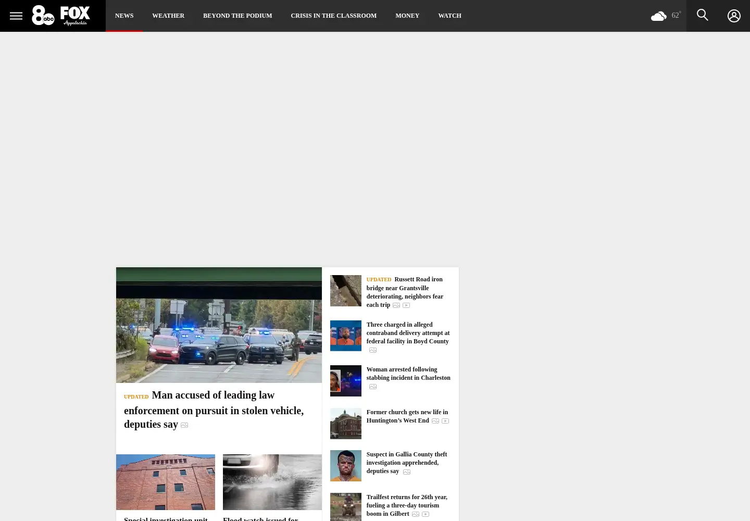
Task: Open the Charleston stabbing story thumbnail
Action: [x=346, y=381]
